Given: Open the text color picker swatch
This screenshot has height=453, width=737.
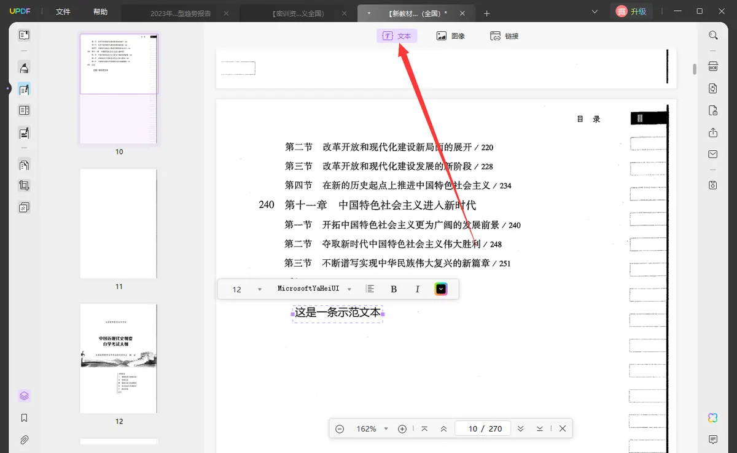Looking at the screenshot, I should pos(441,289).
